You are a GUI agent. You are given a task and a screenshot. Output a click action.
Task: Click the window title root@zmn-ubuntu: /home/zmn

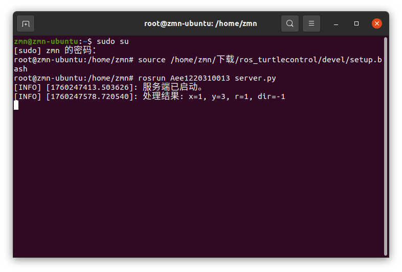coord(200,23)
